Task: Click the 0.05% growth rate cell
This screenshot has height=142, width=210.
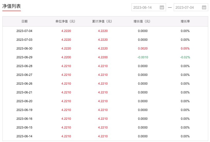Action: coord(185,49)
